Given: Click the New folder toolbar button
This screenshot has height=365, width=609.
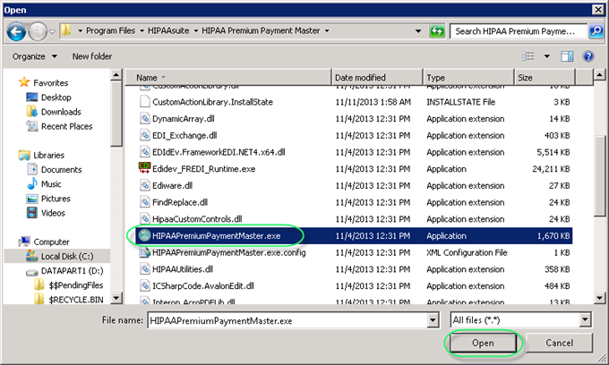Looking at the screenshot, I should pyautogui.click(x=92, y=56).
